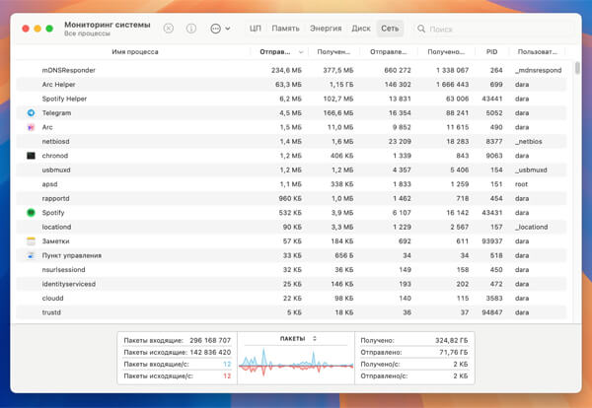Select the green Spotify icon
The width and height of the screenshot is (592, 408).
[31, 213]
